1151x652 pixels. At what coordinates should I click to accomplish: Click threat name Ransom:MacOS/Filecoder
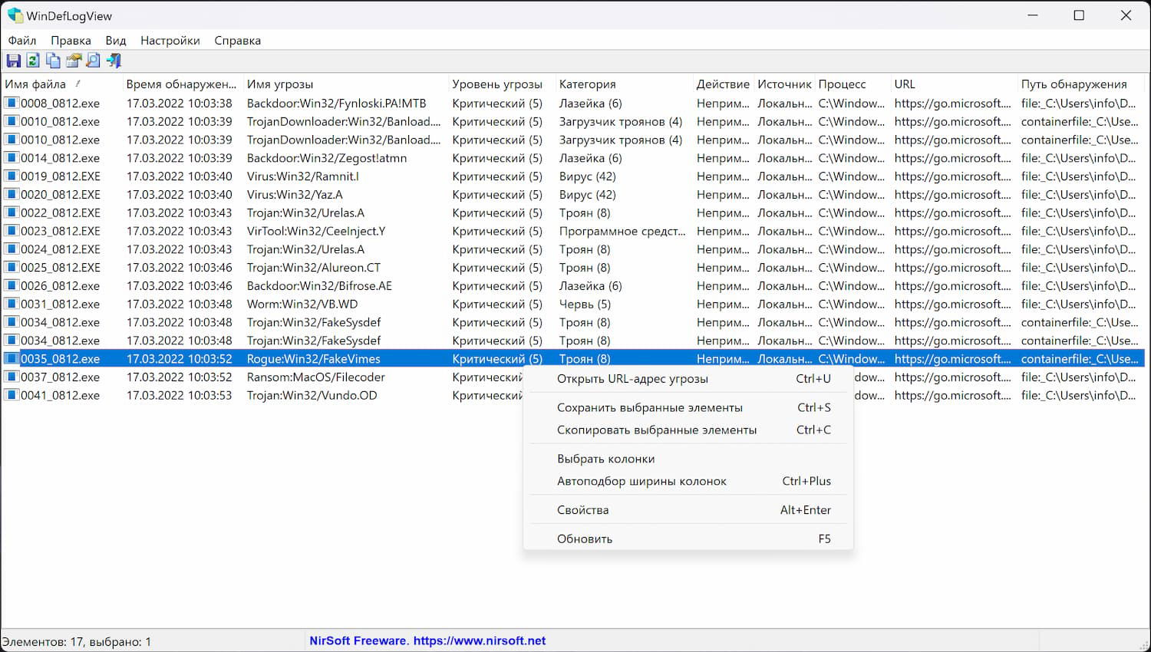pyautogui.click(x=316, y=377)
